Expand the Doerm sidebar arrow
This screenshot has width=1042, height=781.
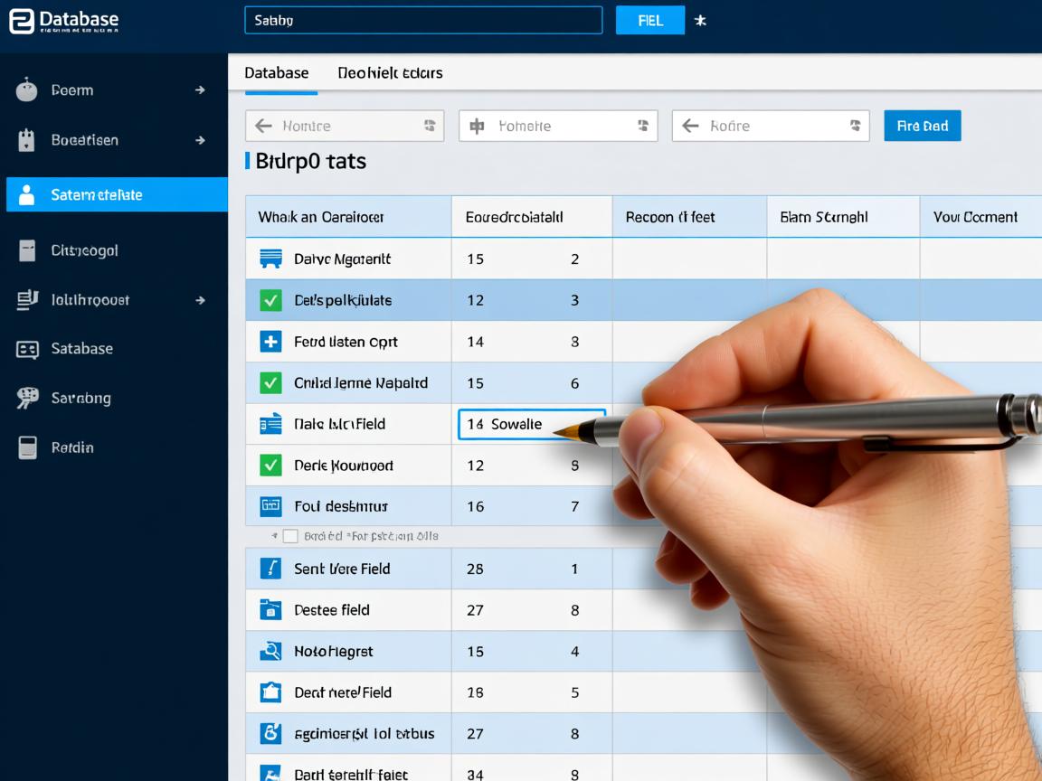click(x=200, y=90)
